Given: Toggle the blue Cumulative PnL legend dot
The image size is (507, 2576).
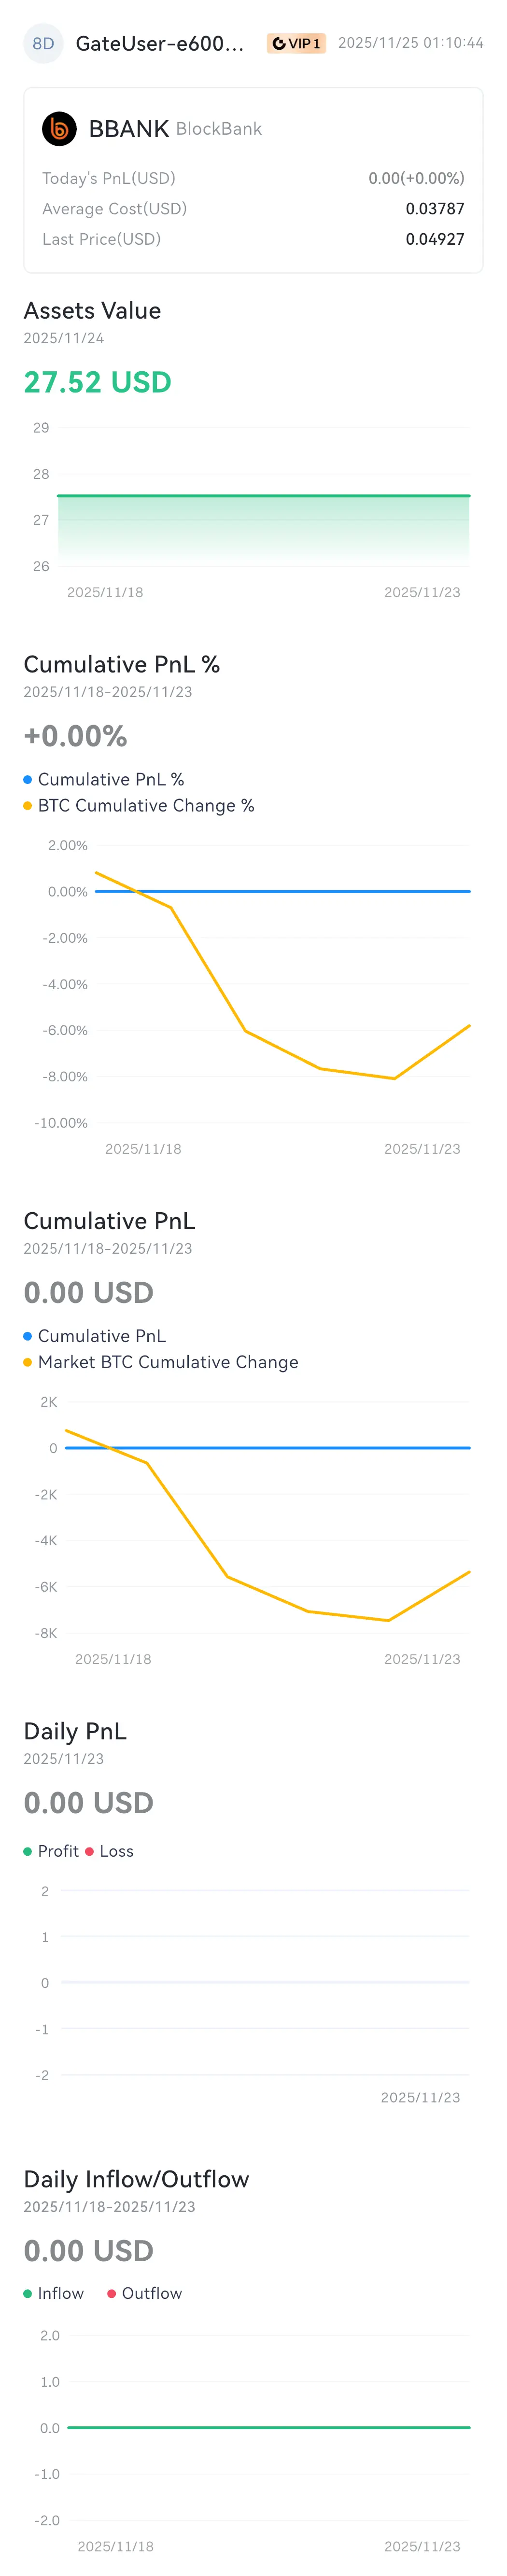Looking at the screenshot, I should [28, 1336].
